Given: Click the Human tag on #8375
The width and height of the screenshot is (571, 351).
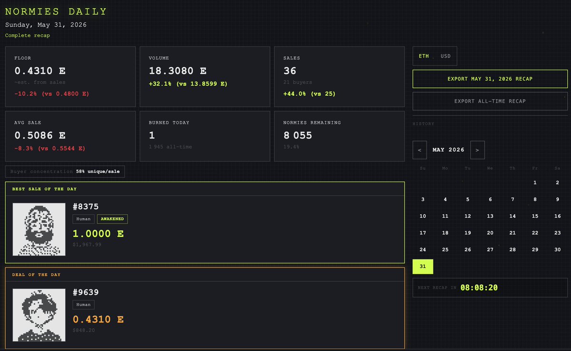Looking at the screenshot, I should coord(83,219).
